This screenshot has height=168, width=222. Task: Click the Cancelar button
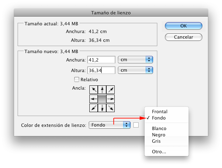click(x=184, y=37)
